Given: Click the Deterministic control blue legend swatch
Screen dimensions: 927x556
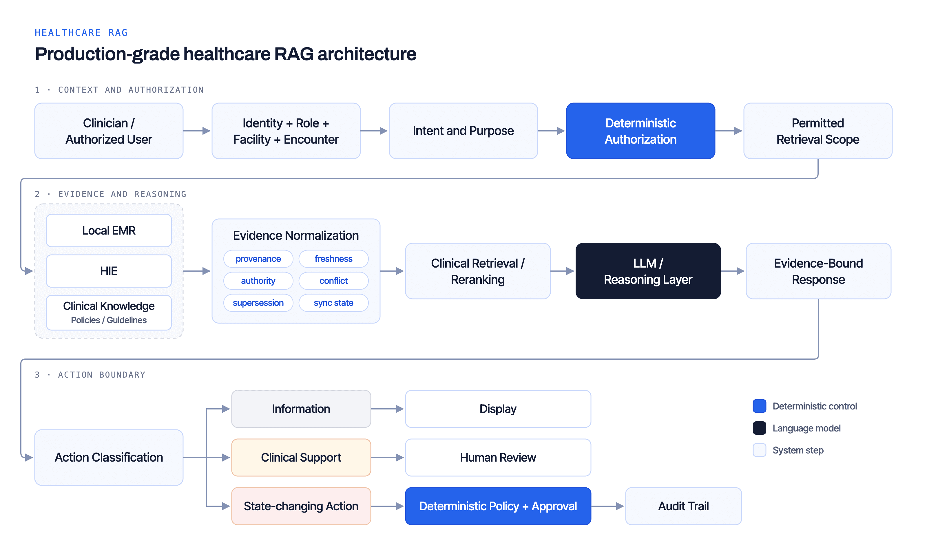Looking at the screenshot, I should (759, 406).
